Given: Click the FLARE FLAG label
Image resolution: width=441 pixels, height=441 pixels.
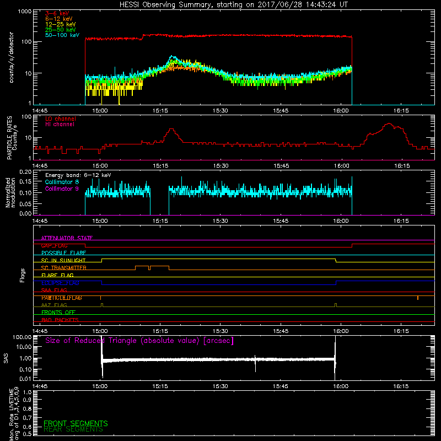Looking at the screenshot, I should click(57, 275).
